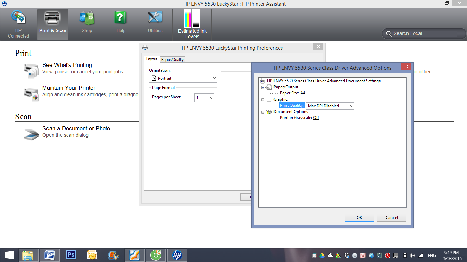This screenshot has height=262, width=467.
Task: Click the Maintain Your Printer link
Action: click(x=69, y=88)
